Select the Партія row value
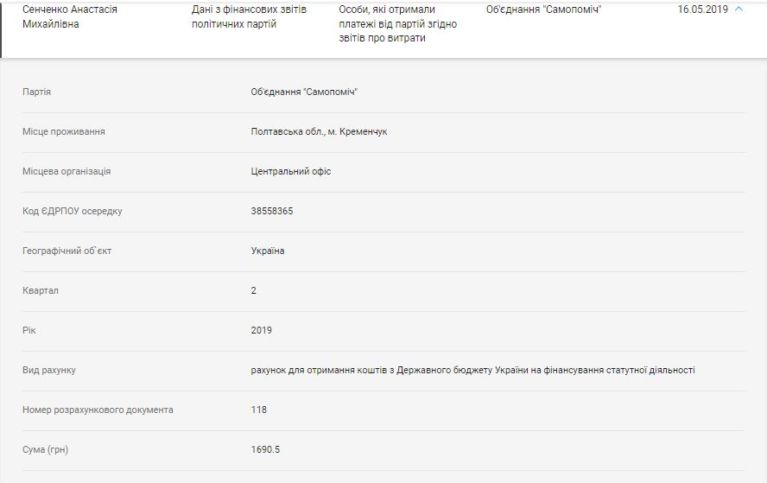 click(x=304, y=92)
